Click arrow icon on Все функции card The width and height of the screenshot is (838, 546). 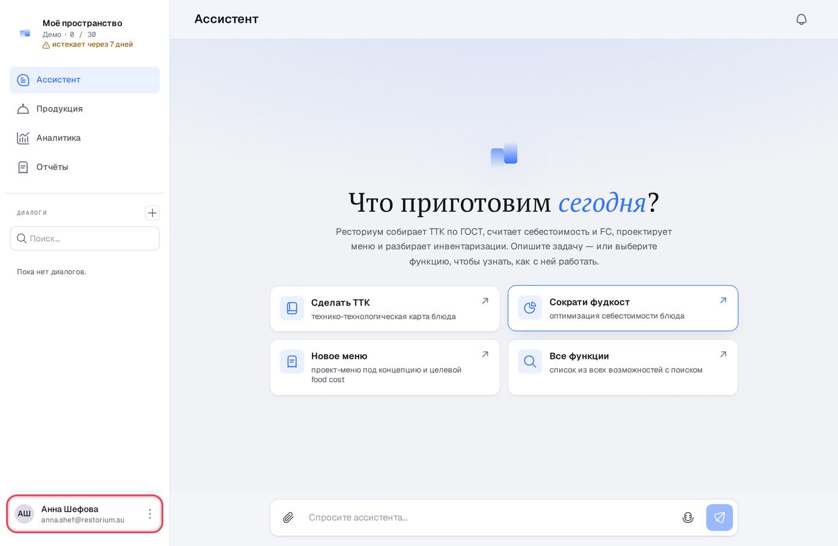pyautogui.click(x=723, y=354)
